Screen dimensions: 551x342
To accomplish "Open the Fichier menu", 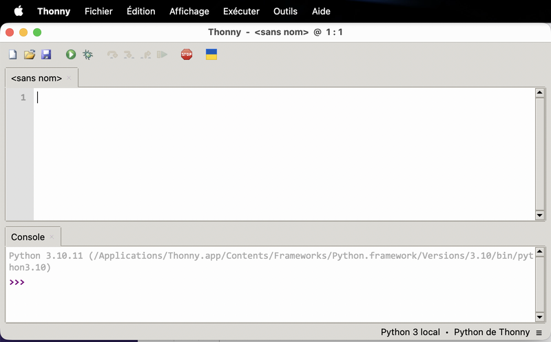I will click(x=98, y=11).
